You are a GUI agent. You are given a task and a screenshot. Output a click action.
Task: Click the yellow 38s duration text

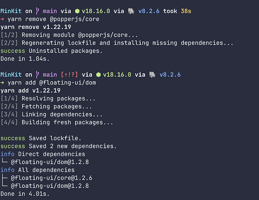click(186, 11)
